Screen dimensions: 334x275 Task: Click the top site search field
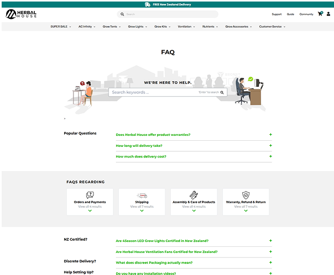169,14
